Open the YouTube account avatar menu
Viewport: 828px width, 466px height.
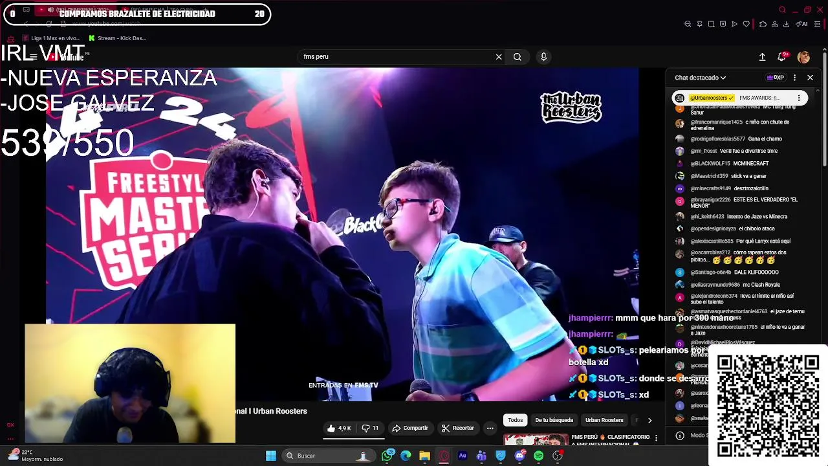[x=803, y=57]
